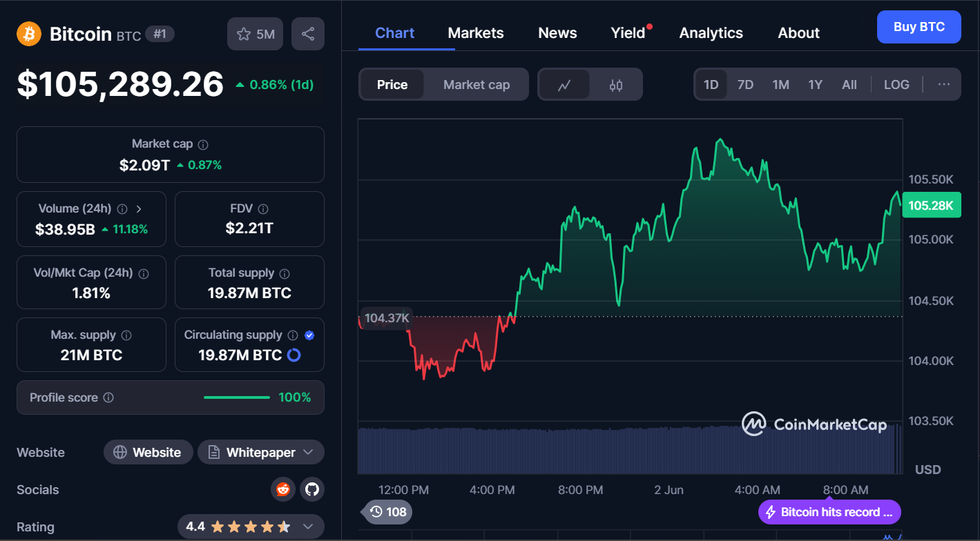980x541 pixels.
Task: Click Total supply info icon
Action: (285, 274)
